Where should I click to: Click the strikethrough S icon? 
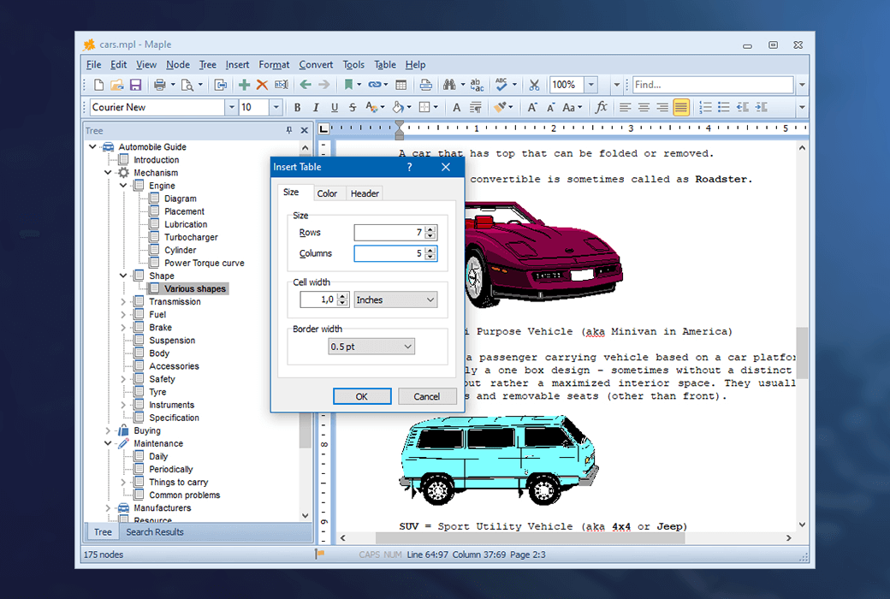pyautogui.click(x=353, y=107)
